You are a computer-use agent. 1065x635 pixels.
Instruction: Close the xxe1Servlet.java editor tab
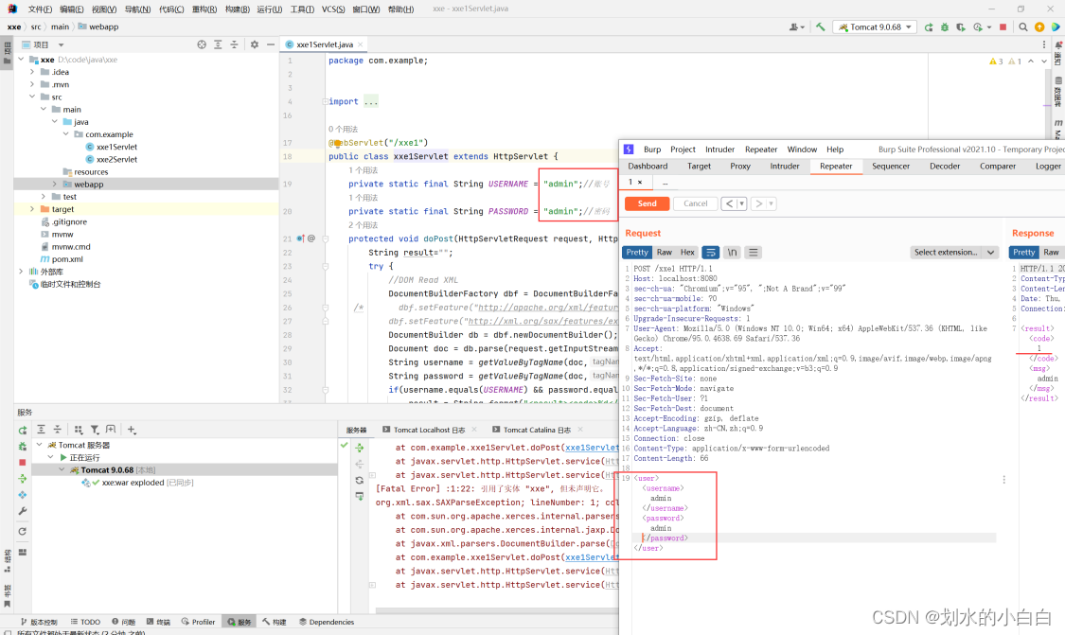[361, 44]
